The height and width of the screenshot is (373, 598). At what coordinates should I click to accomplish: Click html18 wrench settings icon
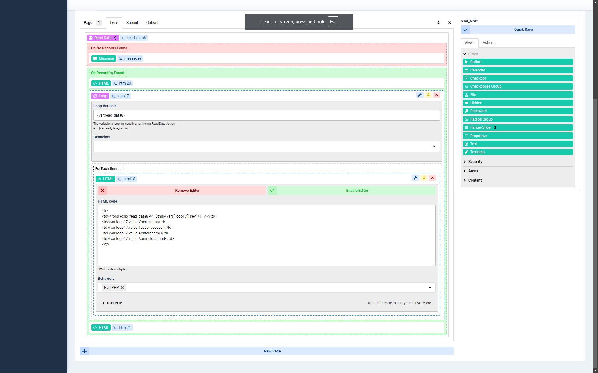point(415,178)
